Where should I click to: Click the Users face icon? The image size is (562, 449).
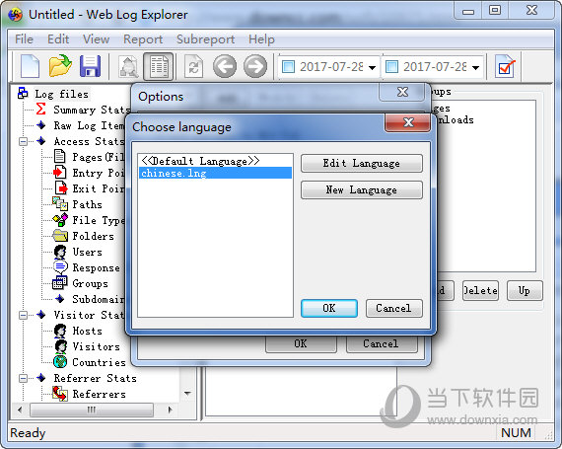60,252
